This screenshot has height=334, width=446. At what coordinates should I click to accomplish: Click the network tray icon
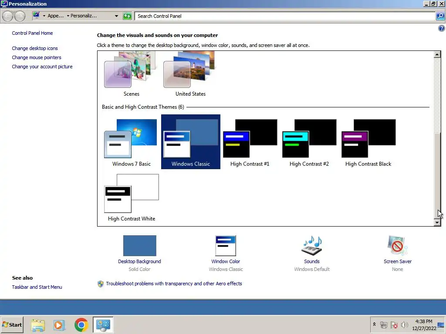click(x=384, y=324)
